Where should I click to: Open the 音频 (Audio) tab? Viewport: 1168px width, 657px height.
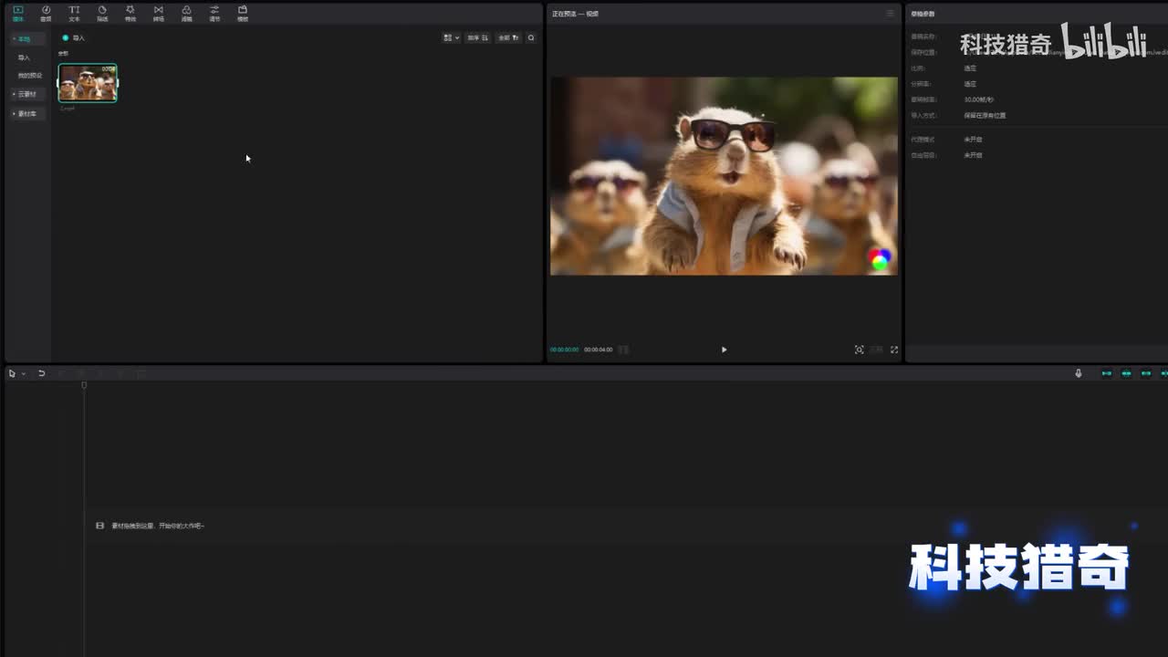[x=46, y=13]
